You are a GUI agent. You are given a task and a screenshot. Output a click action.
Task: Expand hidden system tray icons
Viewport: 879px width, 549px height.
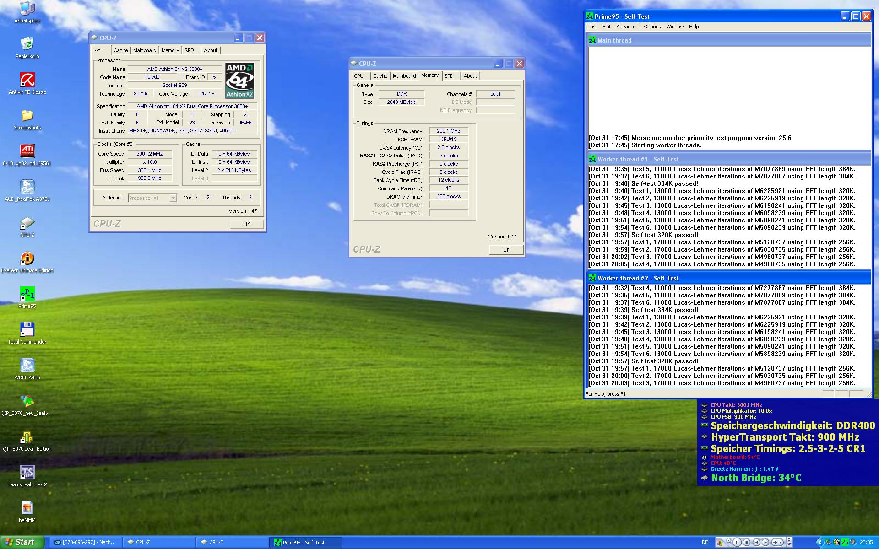coord(820,542)
